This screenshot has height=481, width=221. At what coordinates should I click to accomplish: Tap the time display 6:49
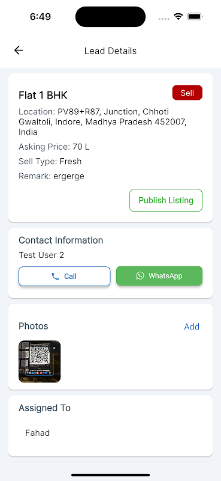40,17
